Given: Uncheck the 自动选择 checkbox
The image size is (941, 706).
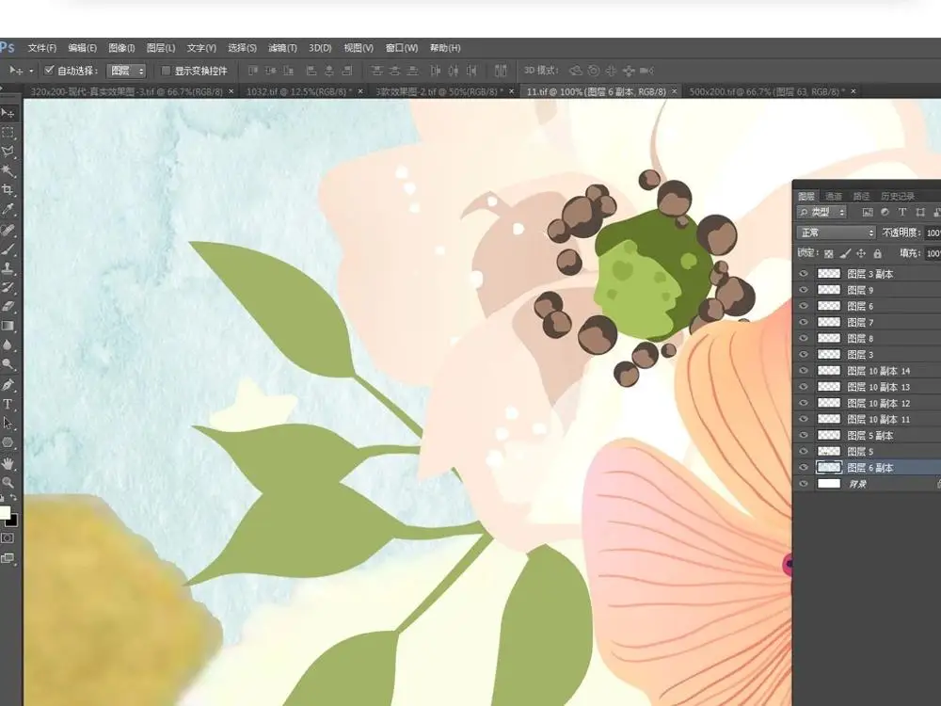Looking at the screenshot, I should tap(50, 71).
